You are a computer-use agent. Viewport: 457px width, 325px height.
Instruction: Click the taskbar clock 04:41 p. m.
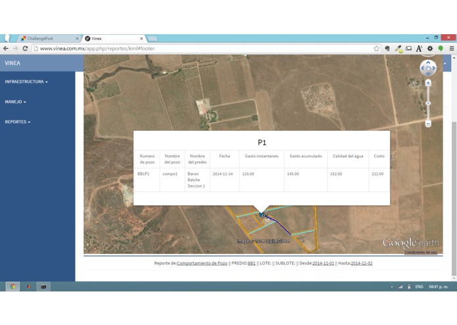tap(439, 287)
